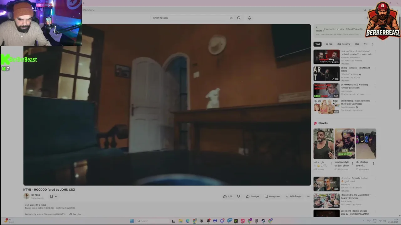Open Epic Games Launcher from the taskbar
This screenshot has height=225, width=401.
[x=256, y=221]
